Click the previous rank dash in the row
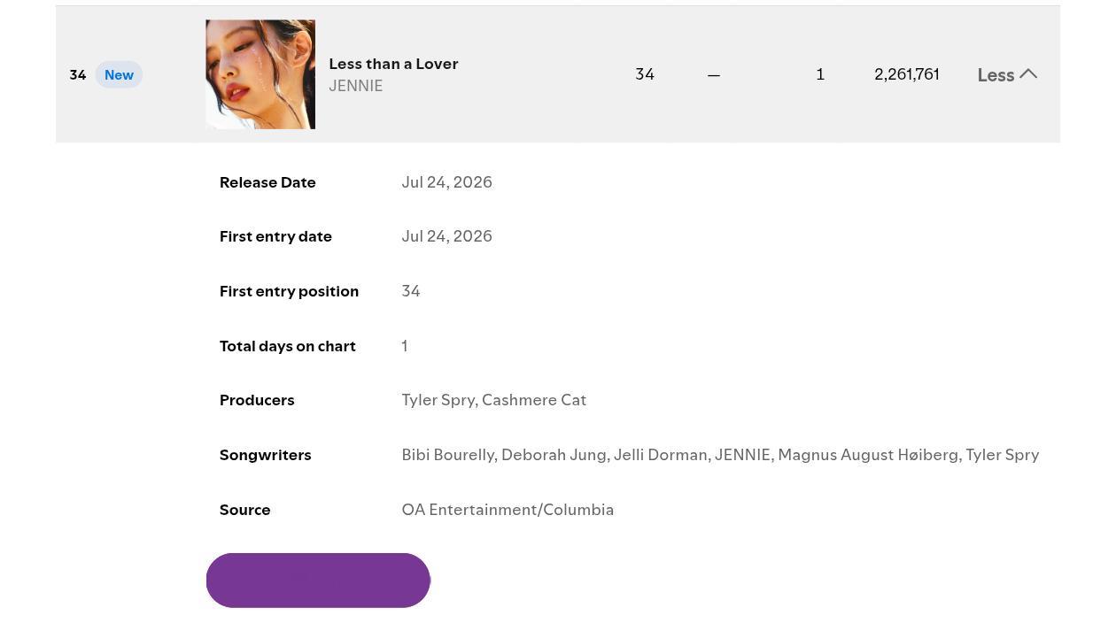The width and height of the screenshot is (1116, 623). (x=714, y=75)
